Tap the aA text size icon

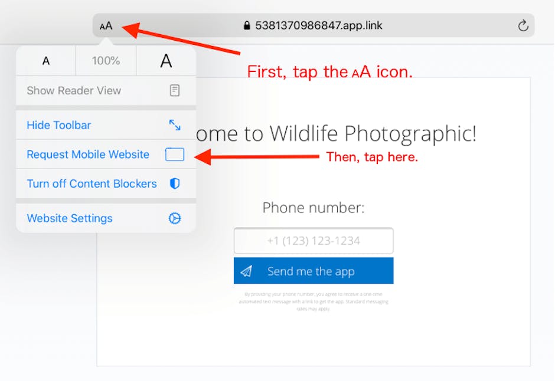[x=106, y=26]
